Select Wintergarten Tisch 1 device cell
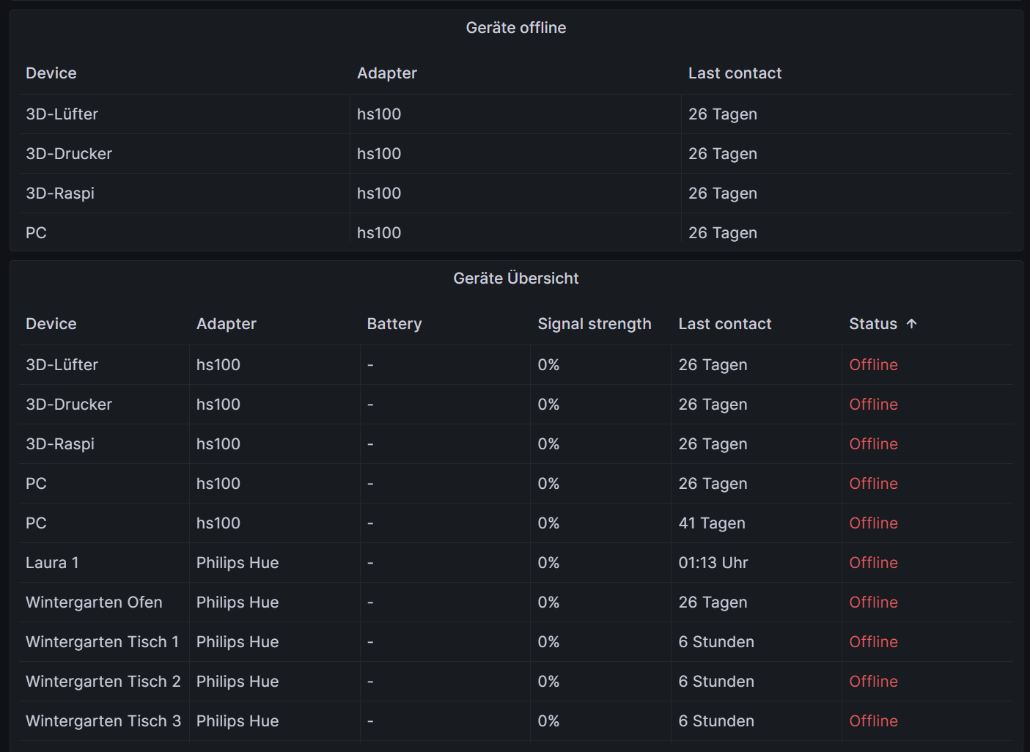 tap(102, 642)
